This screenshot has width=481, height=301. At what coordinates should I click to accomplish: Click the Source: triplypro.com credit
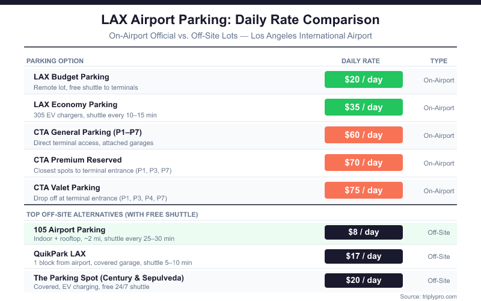428,296
